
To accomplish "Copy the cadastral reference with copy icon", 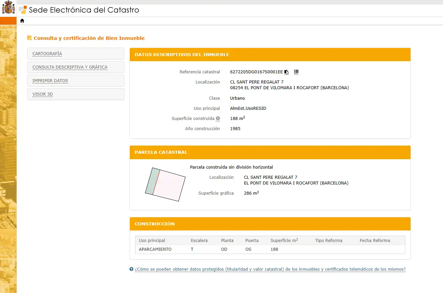I will pyautogui.click(x=286, y=72).
